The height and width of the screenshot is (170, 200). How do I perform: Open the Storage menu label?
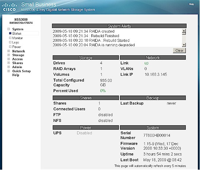18,55
